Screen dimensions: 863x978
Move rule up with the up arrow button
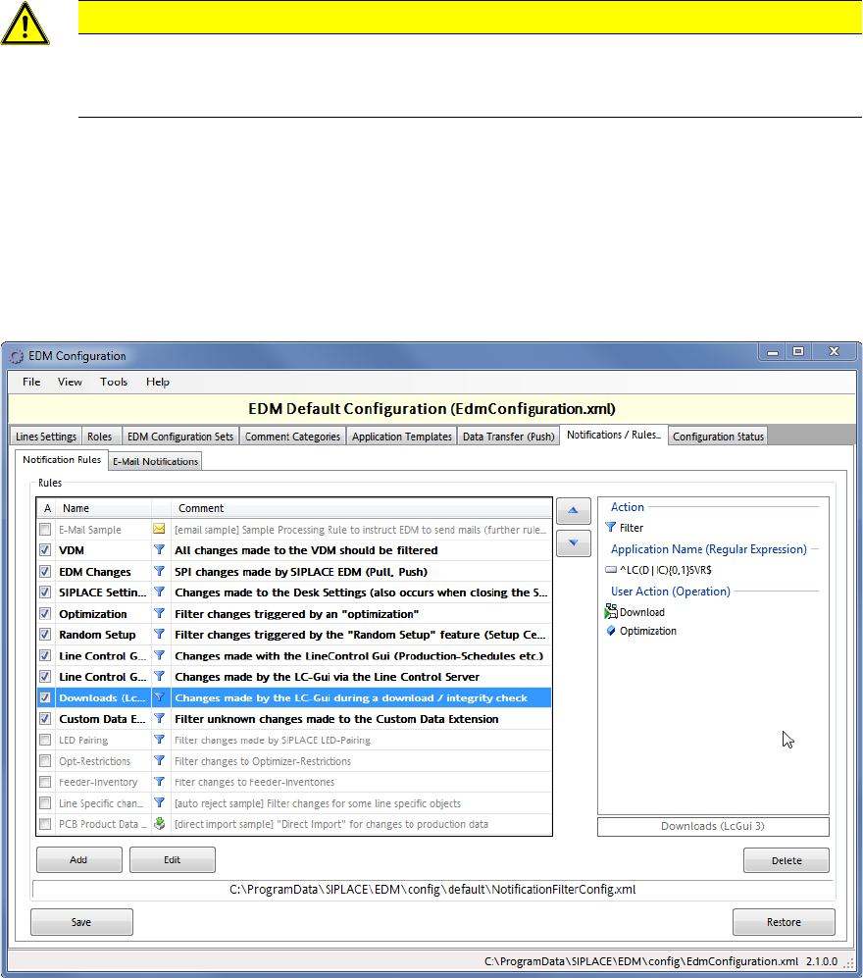573,511
